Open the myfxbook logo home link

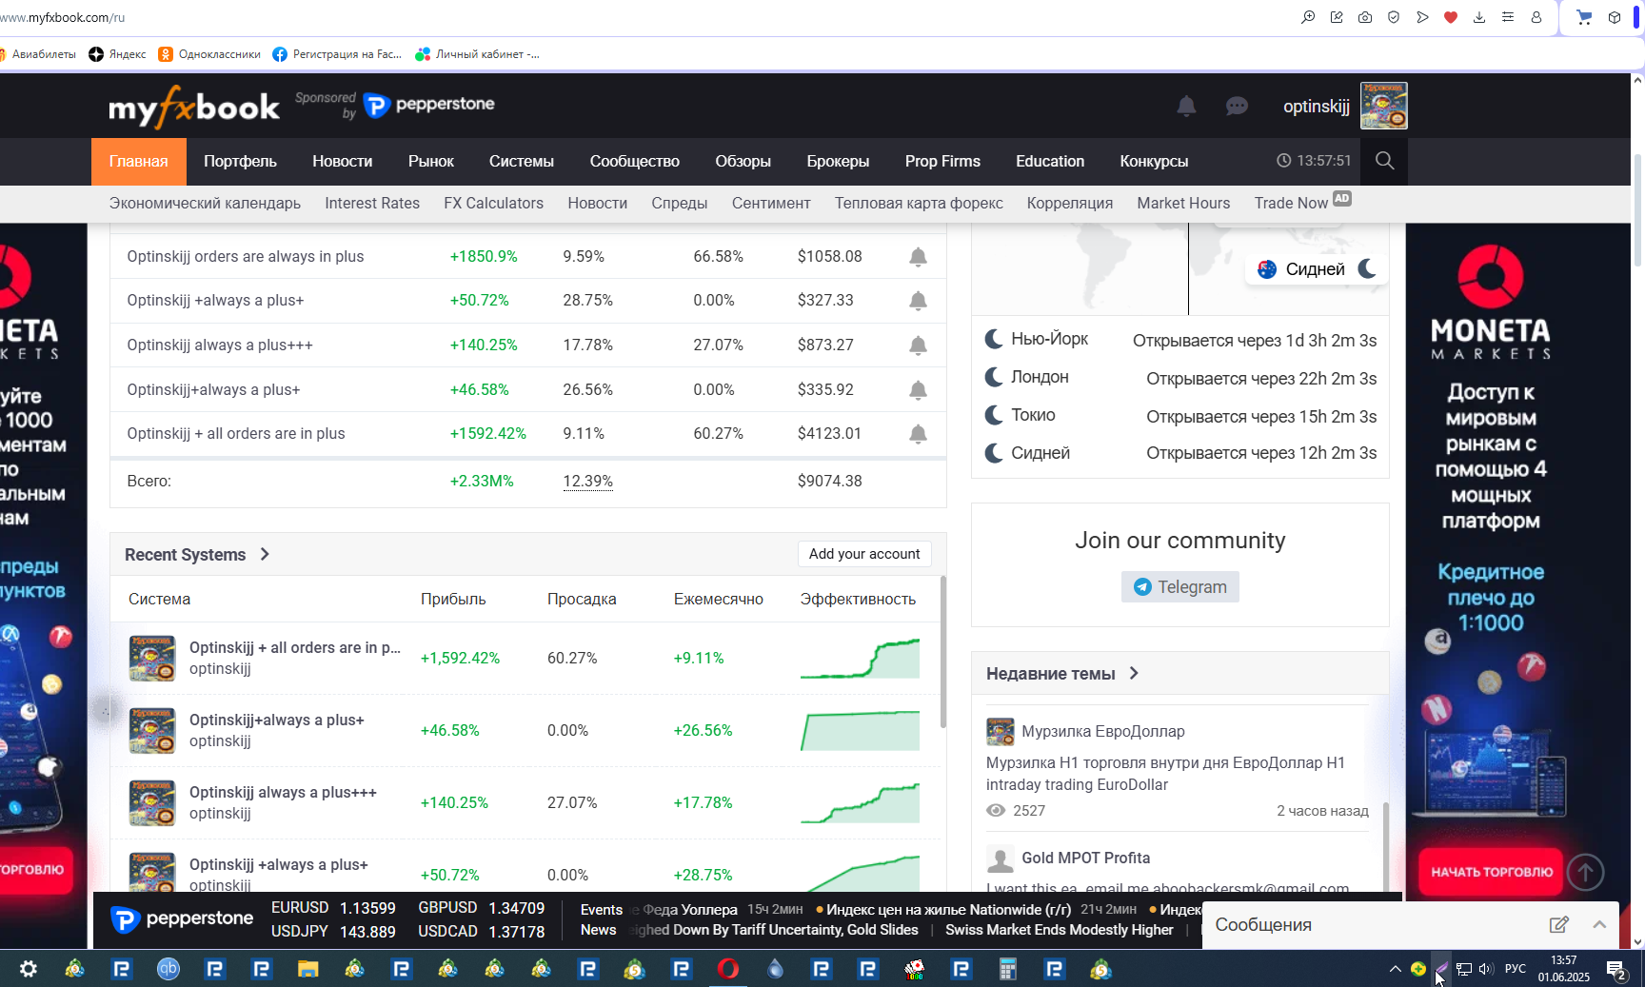[194, 107]
